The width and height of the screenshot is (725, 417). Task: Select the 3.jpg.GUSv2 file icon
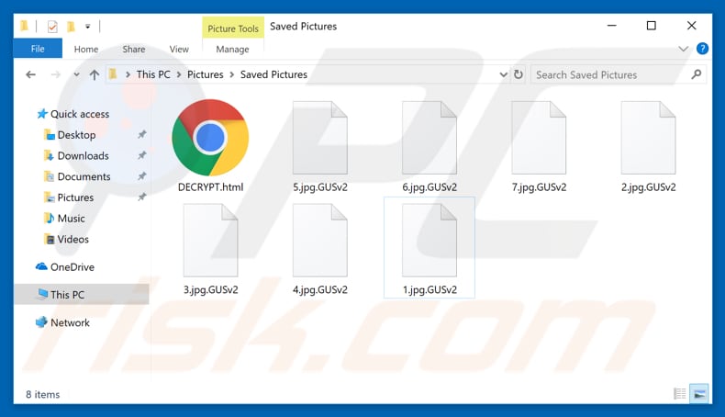click(210, 241)
